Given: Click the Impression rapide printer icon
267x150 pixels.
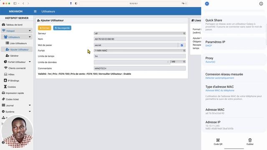Looking at the screenshot, I should [x=3, y=93].
